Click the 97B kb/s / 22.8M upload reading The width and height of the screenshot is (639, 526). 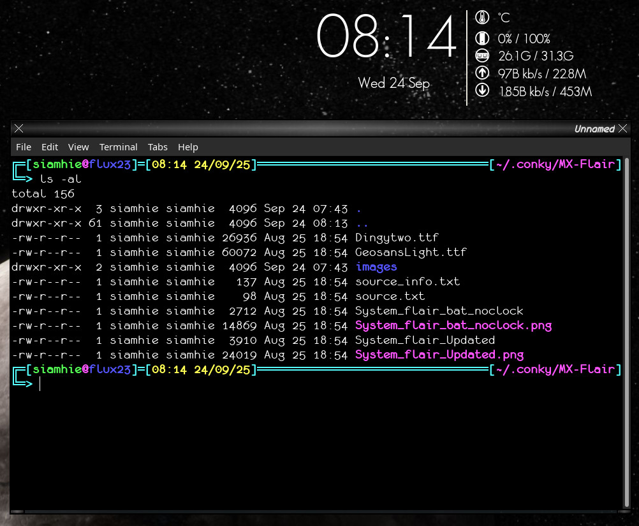542,74
